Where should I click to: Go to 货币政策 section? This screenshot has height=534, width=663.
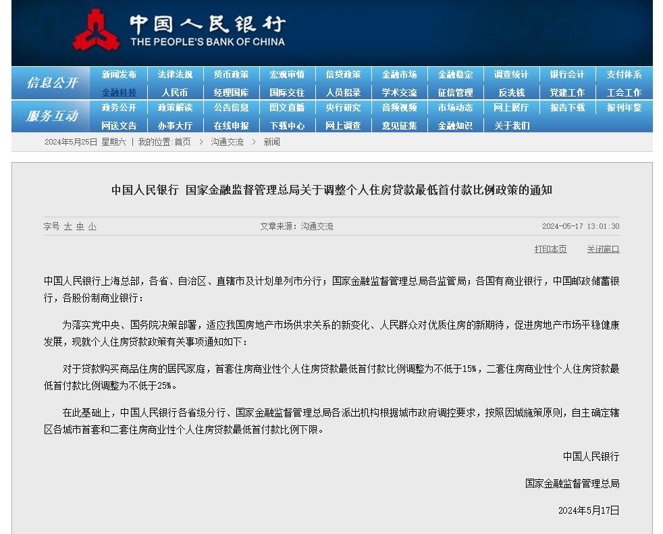tap(231, 74)
